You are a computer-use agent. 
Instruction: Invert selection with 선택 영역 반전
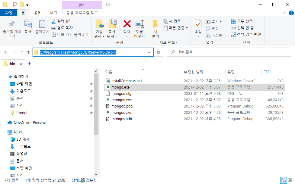(246, 35)
